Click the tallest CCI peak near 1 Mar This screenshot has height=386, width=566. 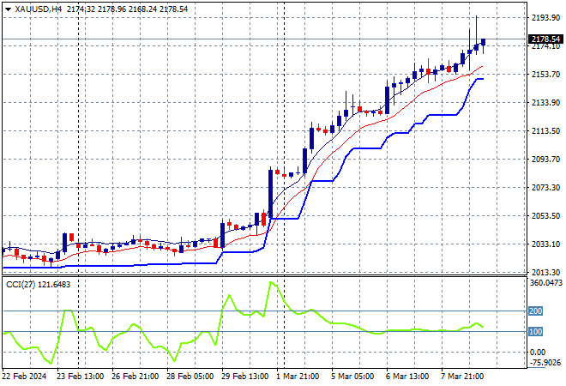(271, 282)
